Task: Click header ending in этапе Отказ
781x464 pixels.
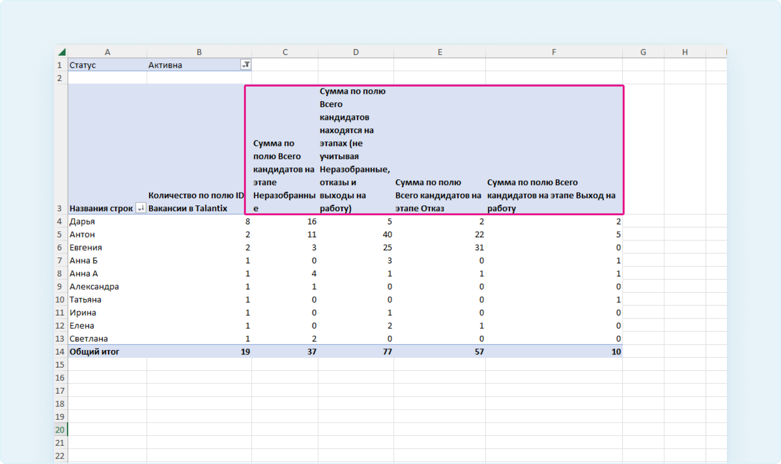Action: [438, 195]
